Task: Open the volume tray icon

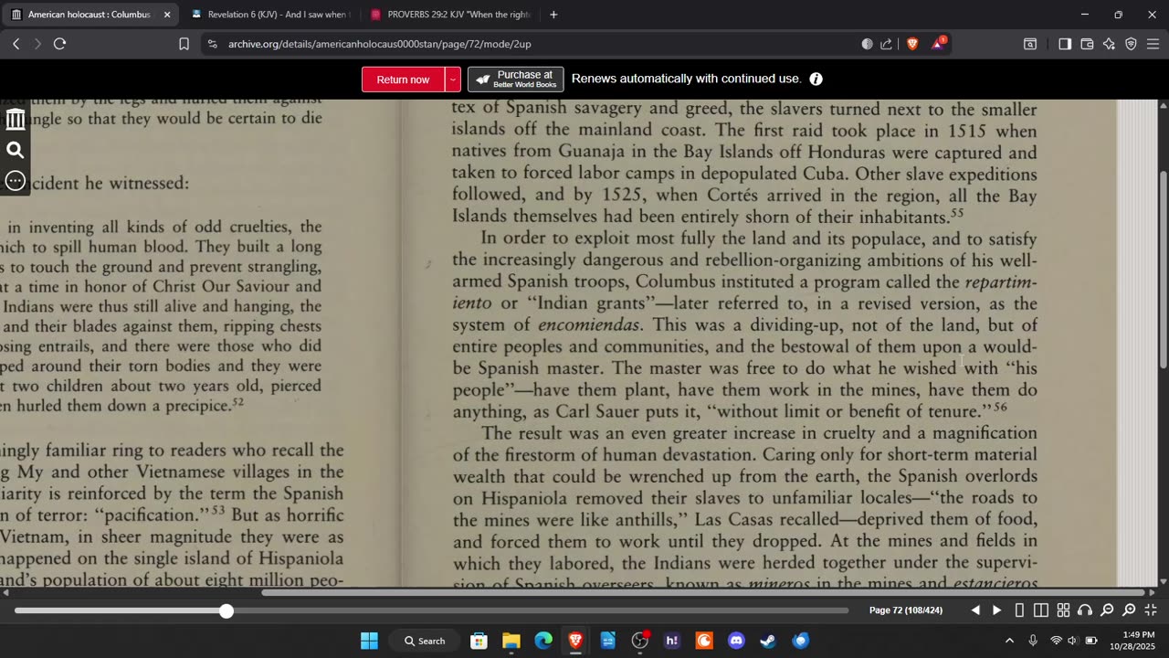Action: pyautogui.click(x=1073, y=641)
